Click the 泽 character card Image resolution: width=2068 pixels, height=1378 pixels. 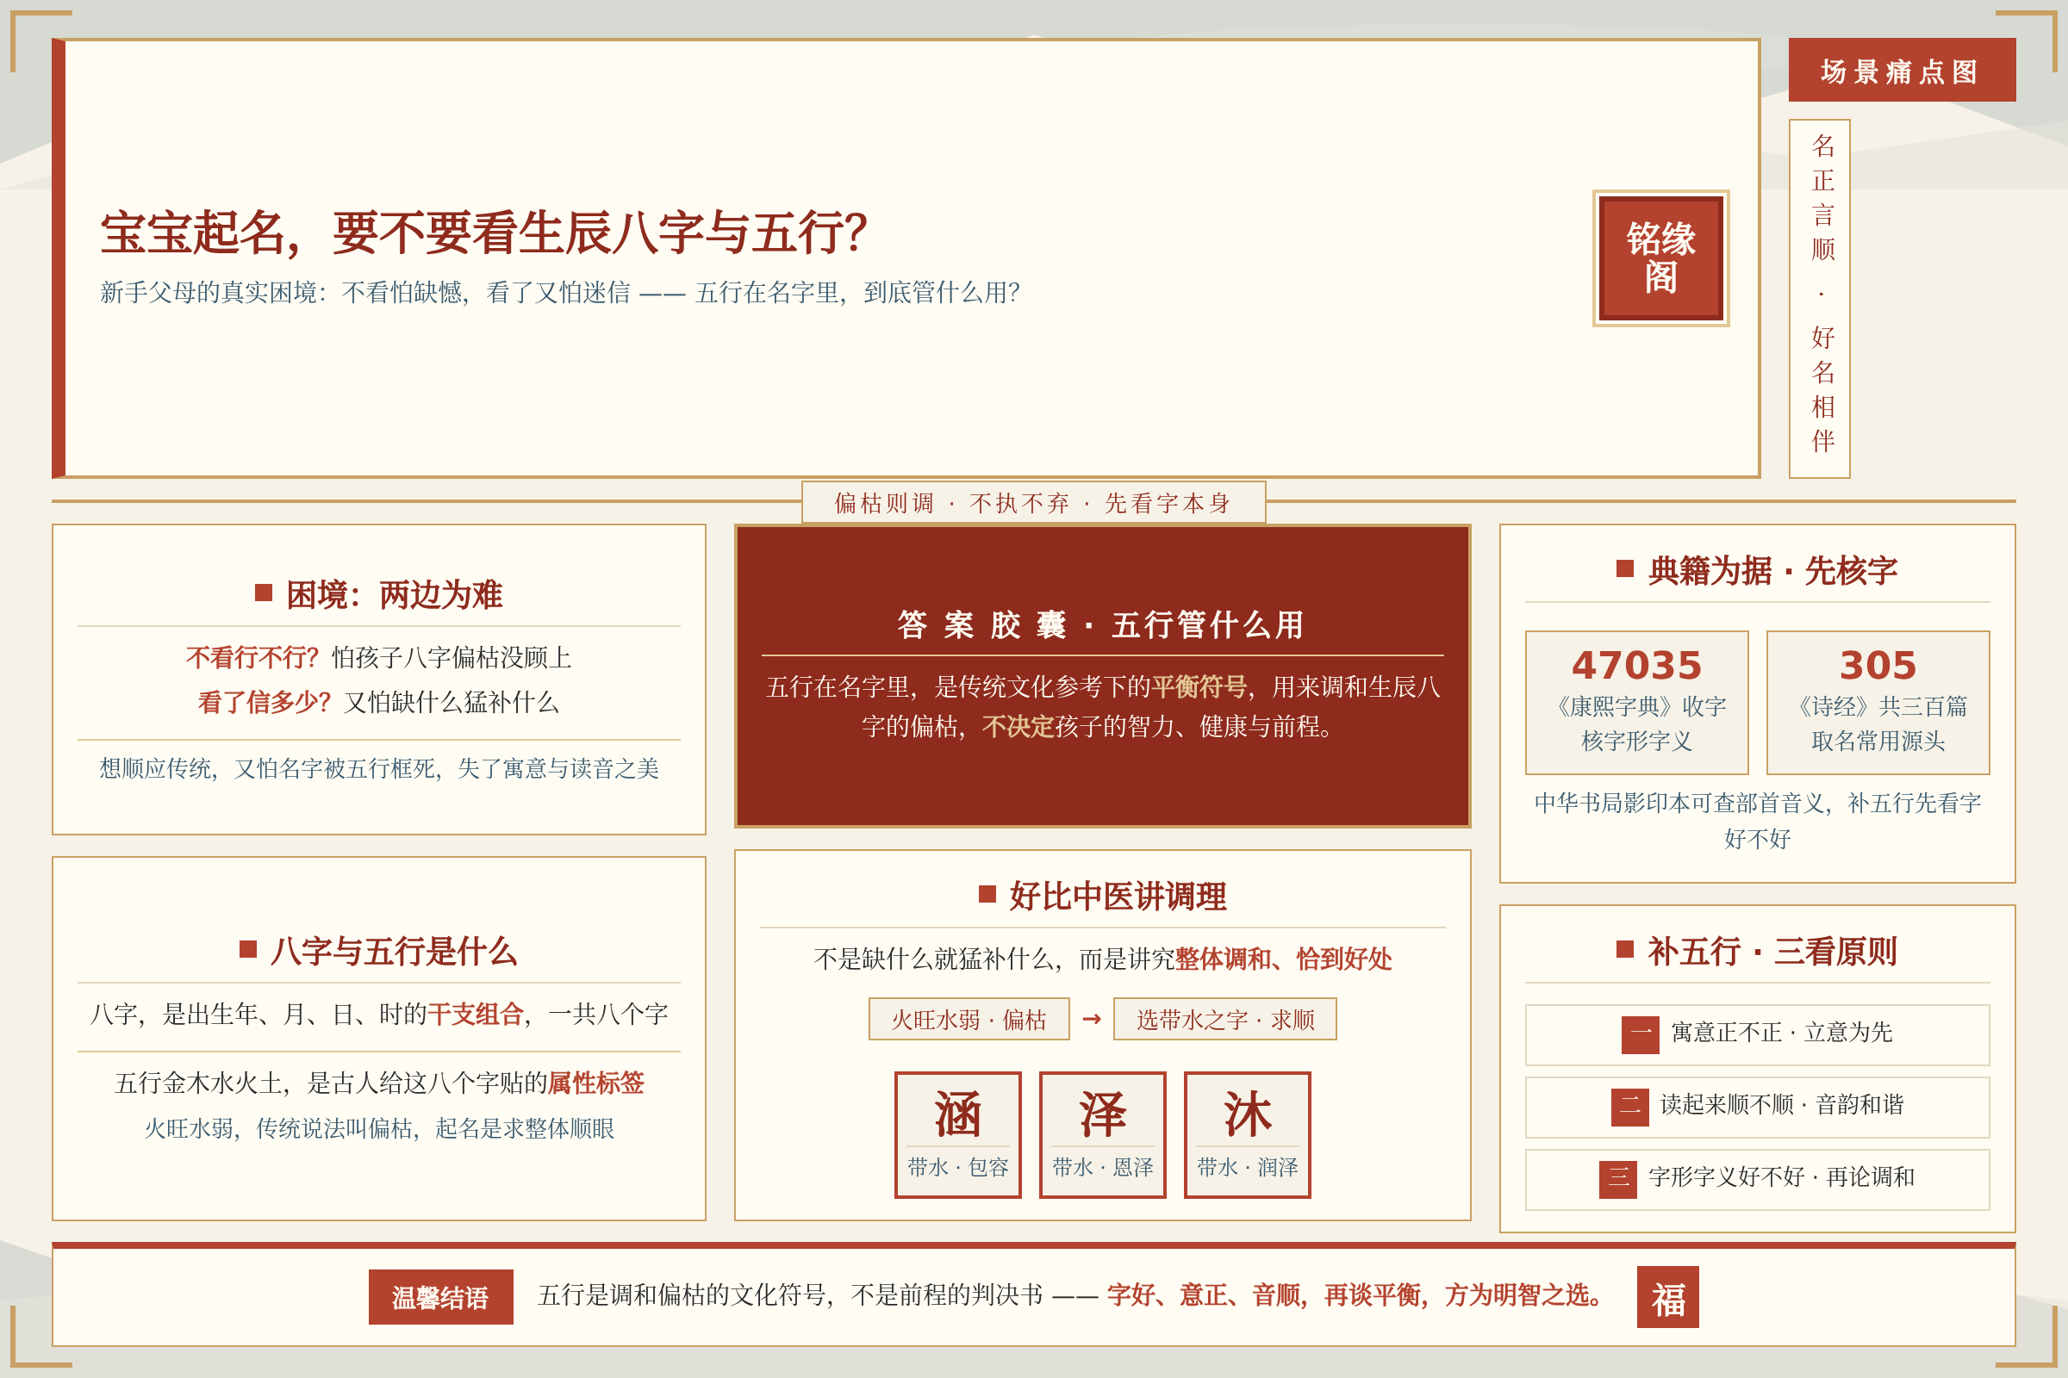1103,1133
